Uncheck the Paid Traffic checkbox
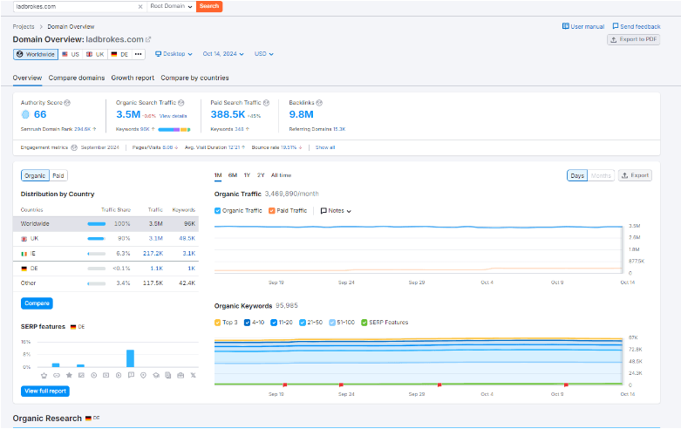This screenshot has width=681, height=429. point(272,211)
